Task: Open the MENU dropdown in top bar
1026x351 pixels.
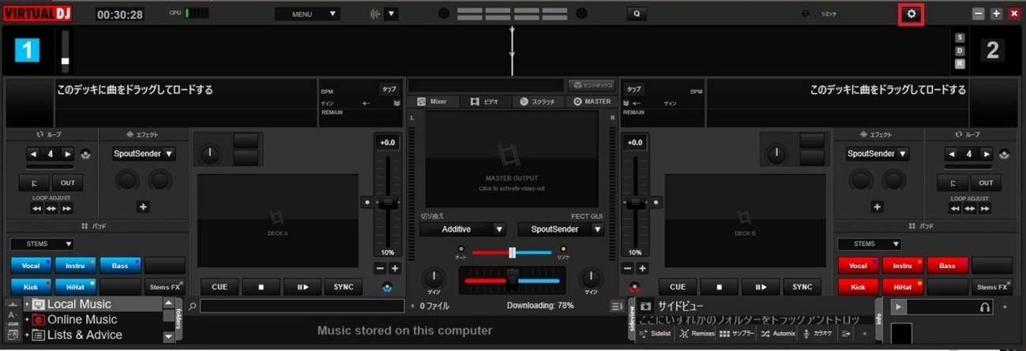Action: 307,13
